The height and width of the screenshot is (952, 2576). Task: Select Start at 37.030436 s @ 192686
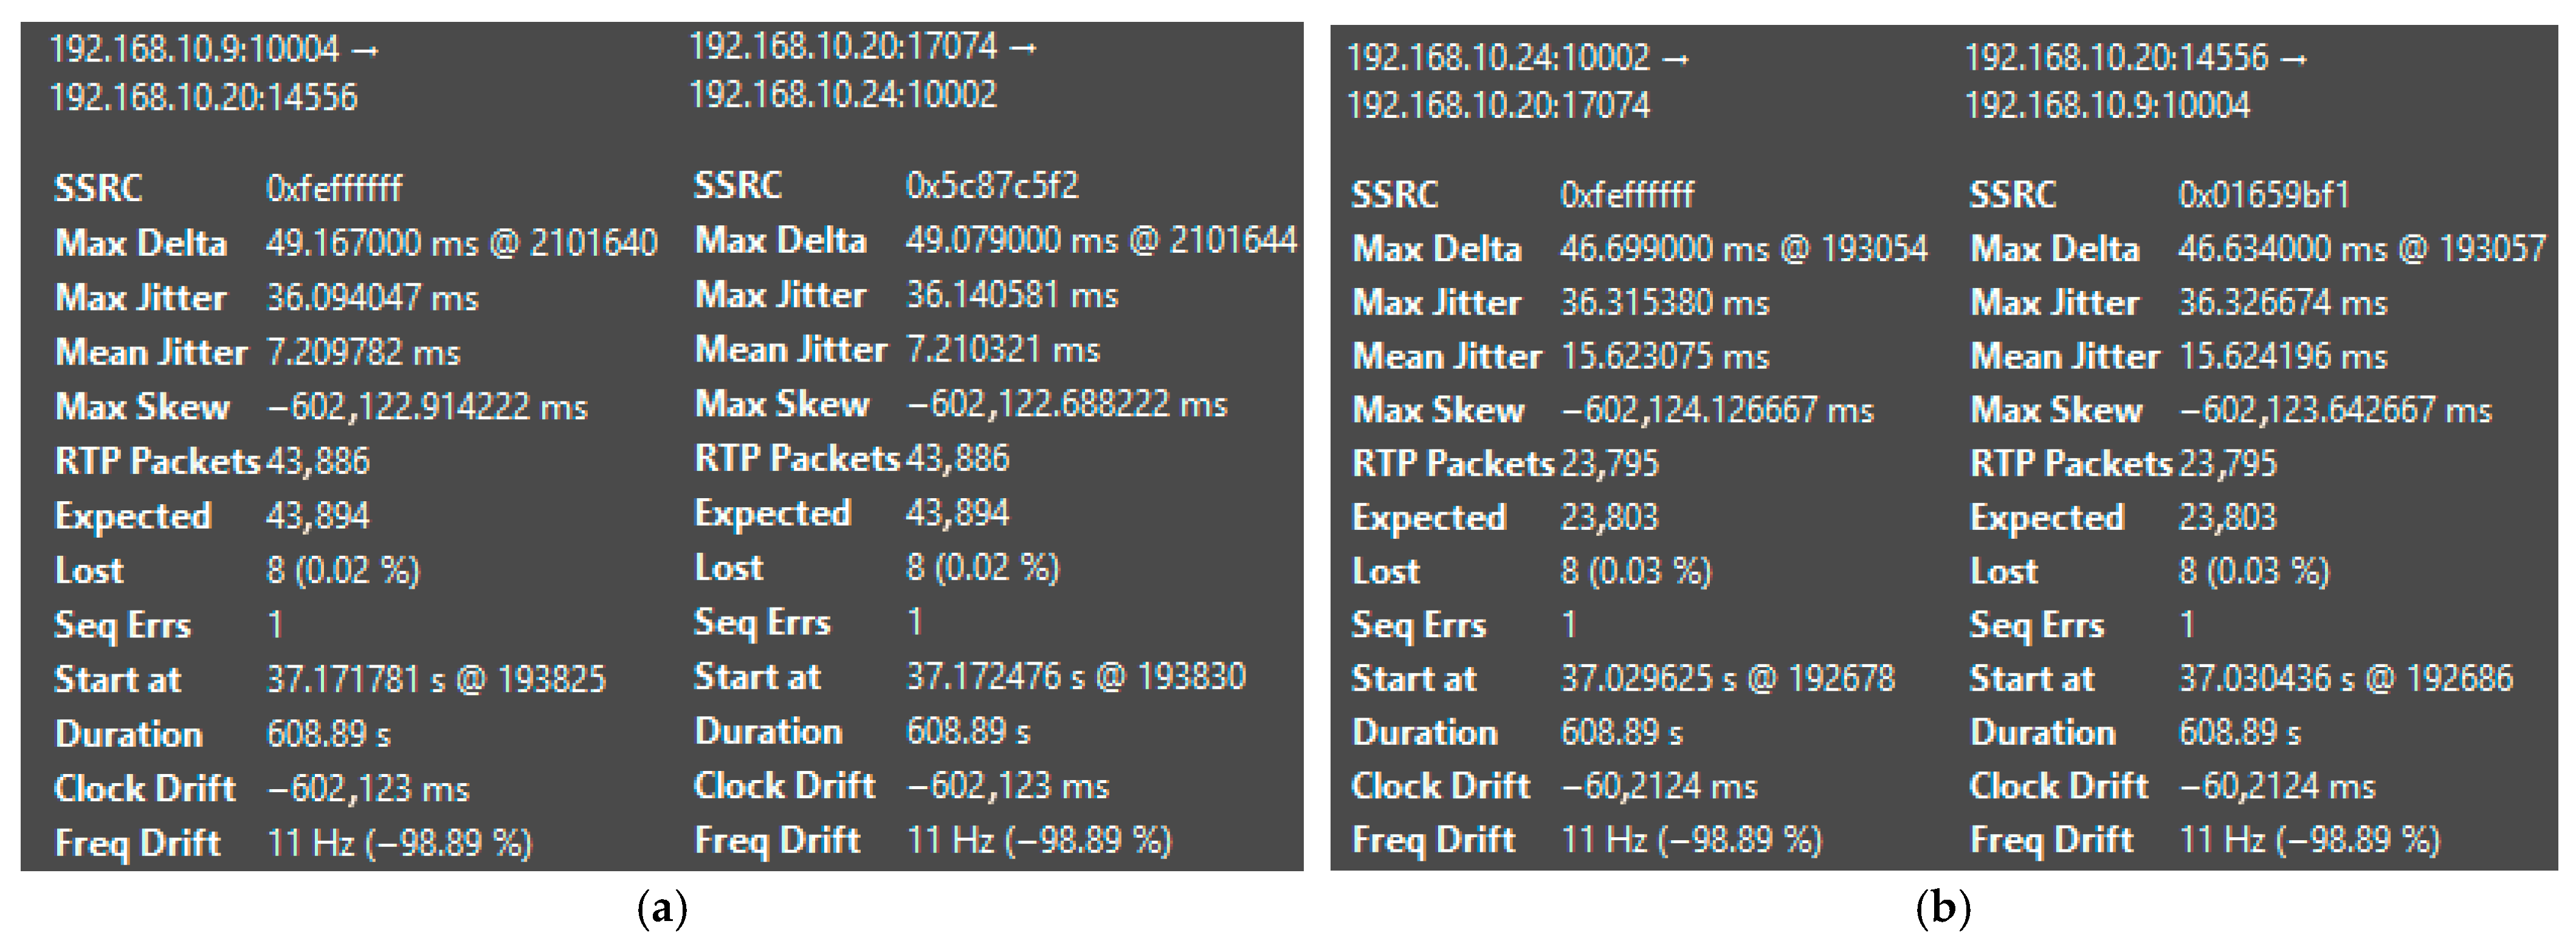2345,679
